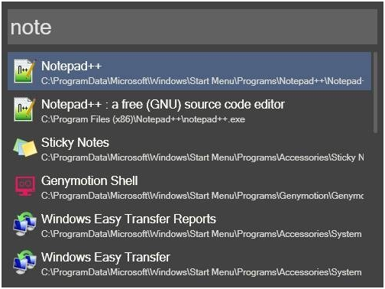Choose the Genymotion Shell result
This screenshot has height=289, width=385.
pos(89,181)
